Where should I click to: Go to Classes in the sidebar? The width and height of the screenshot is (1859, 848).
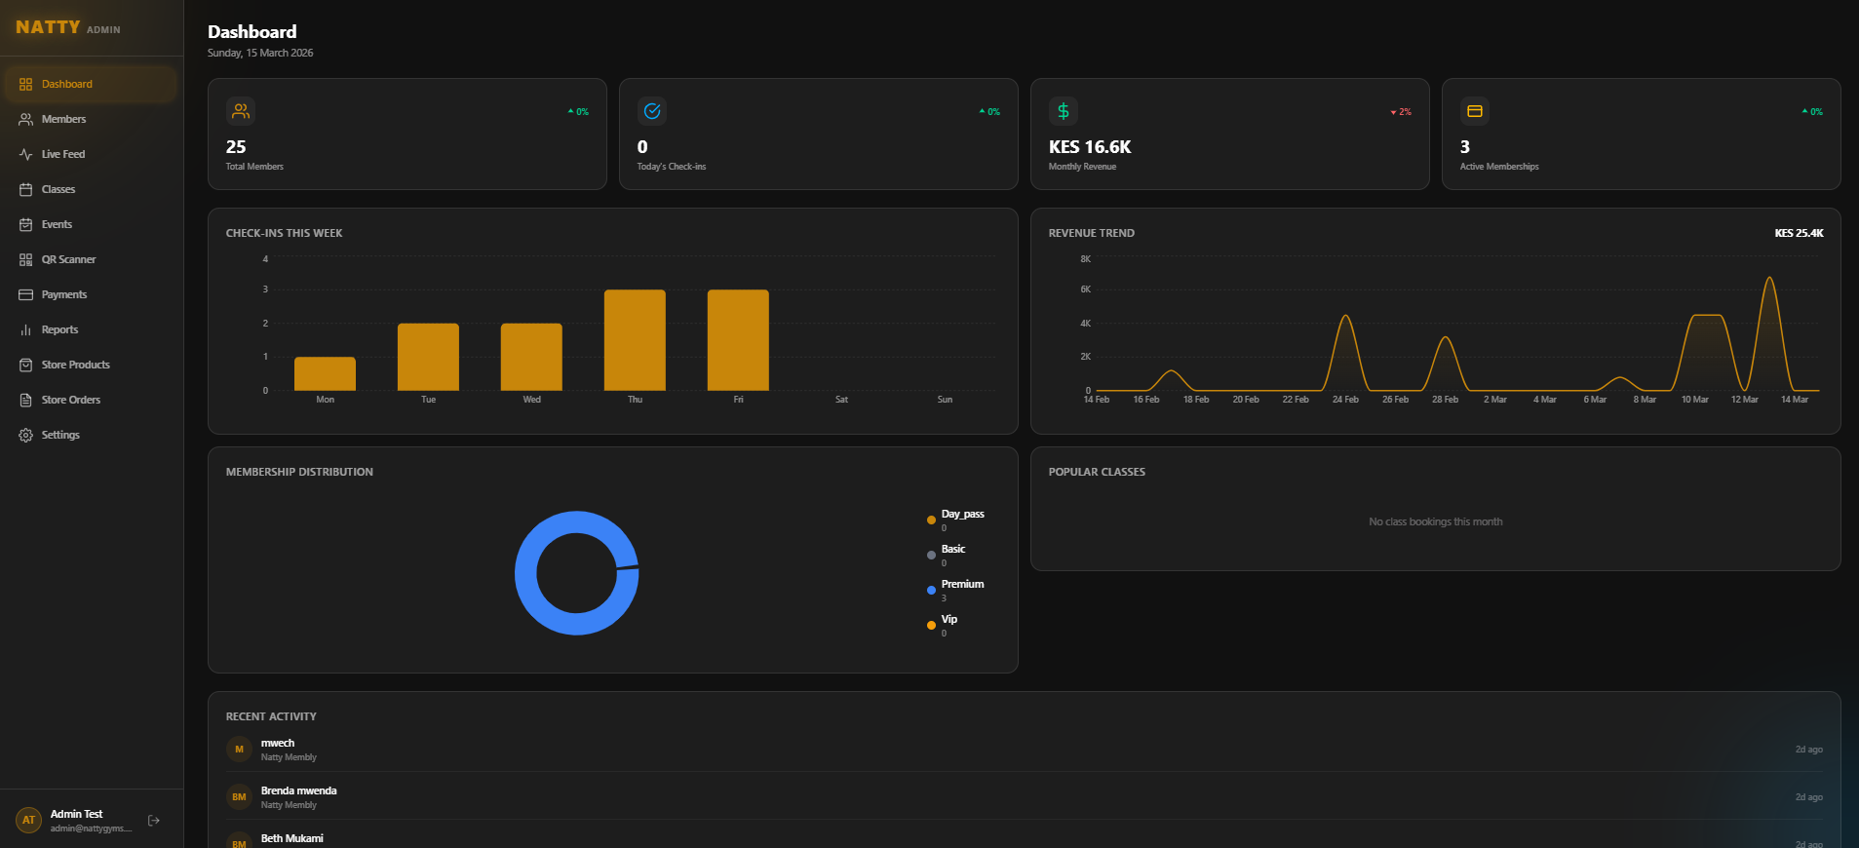pos(58,189)
